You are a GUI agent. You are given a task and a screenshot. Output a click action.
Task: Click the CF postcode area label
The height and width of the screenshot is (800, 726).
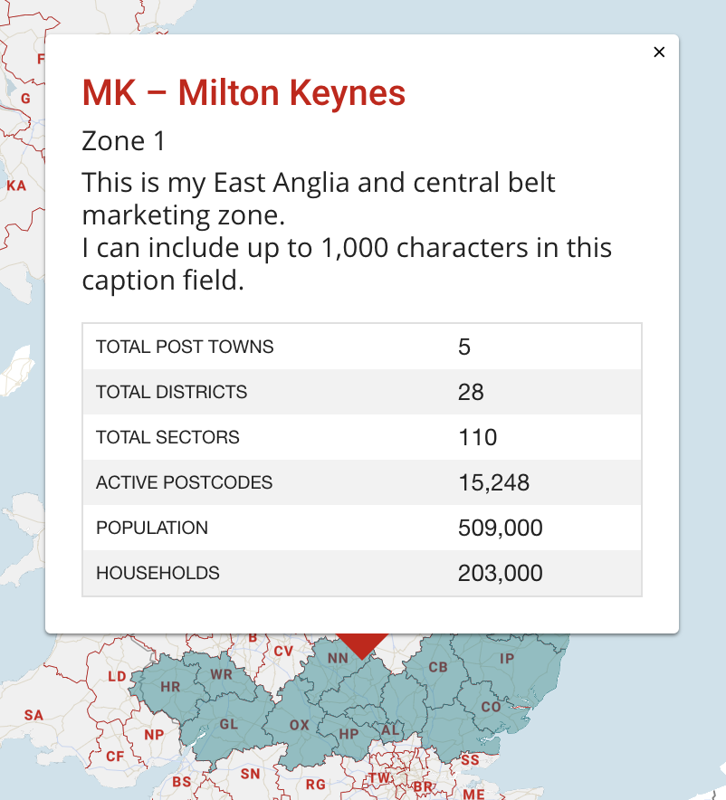(115, 757)
